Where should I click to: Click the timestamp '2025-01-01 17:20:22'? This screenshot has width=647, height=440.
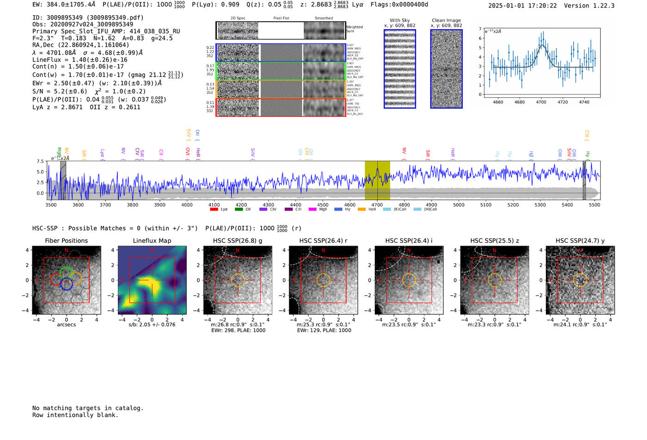click(x=522, y=6)
